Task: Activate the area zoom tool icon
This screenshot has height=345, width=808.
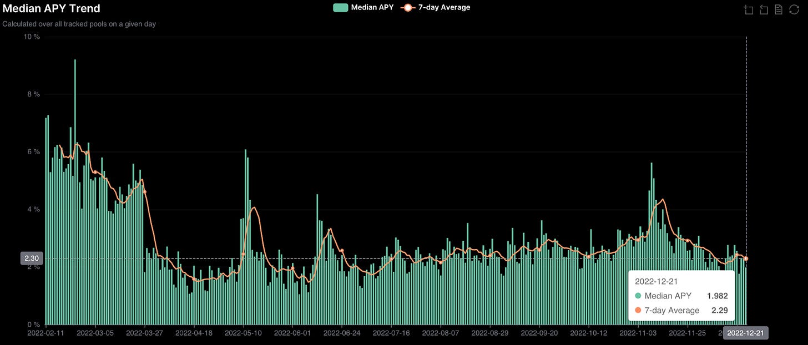Action: click(749, 9)
